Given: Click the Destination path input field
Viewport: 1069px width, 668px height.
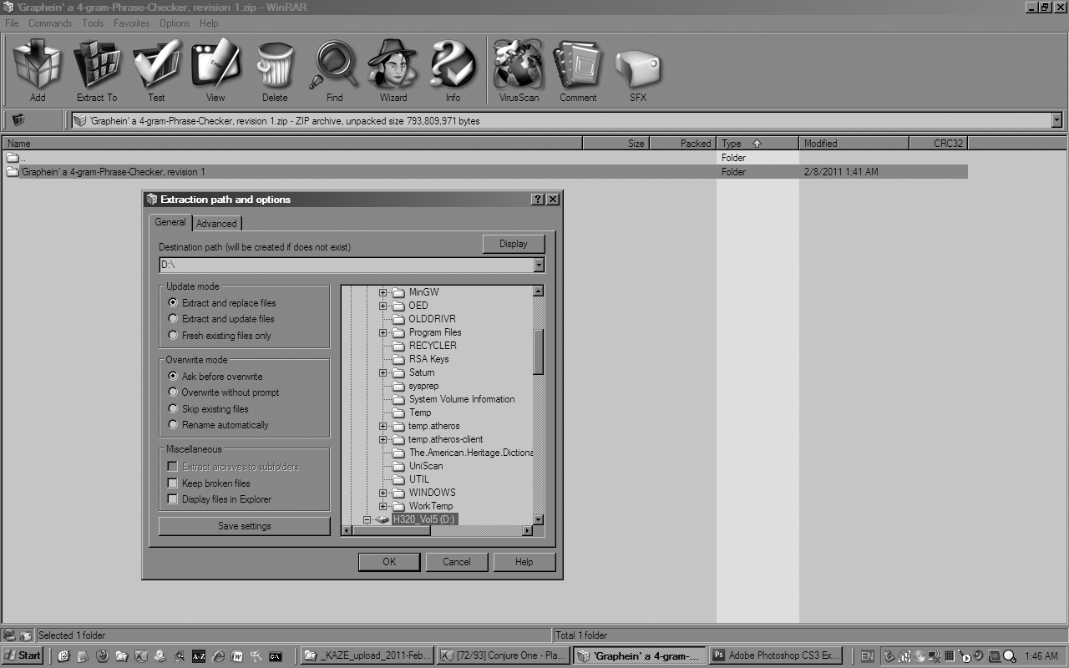Looking at the screenshot, I should (346, 265).
